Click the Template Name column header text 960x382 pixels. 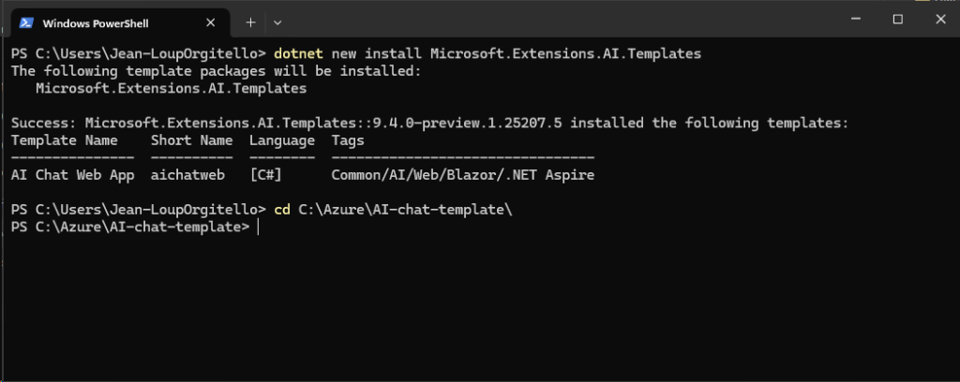coord(65,140)
